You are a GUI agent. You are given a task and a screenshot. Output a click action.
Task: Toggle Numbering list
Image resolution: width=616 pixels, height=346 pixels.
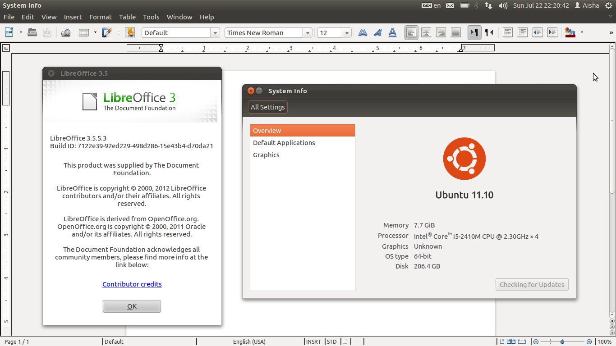tap(508, 32)
